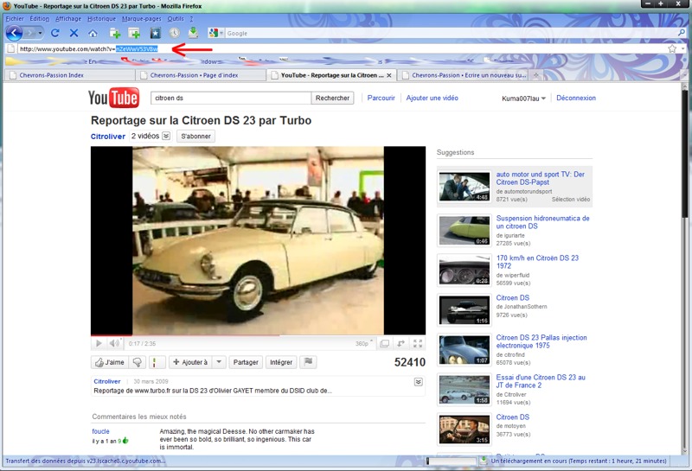
Task: Open the back/forward history dropdown arrow
Action: point(40,33)
